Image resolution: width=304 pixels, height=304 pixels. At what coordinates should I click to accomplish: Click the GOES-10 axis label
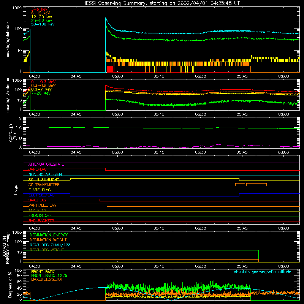12,133
